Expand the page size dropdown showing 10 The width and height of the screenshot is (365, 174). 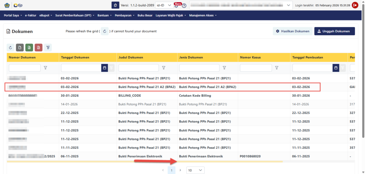195,170
